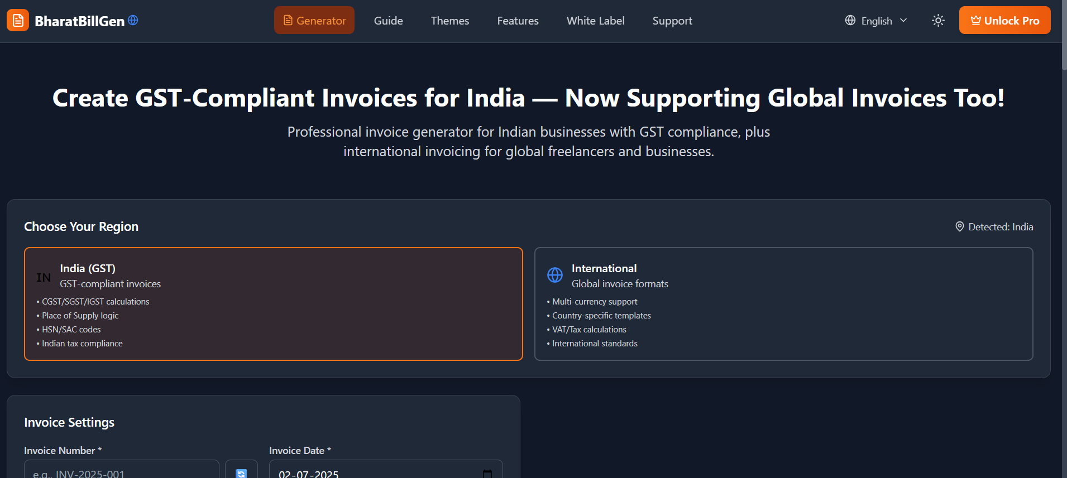Click the refresh invoice number icon
The height and width of the screenshot is (478, 1067).
click(x=241, y=473)
